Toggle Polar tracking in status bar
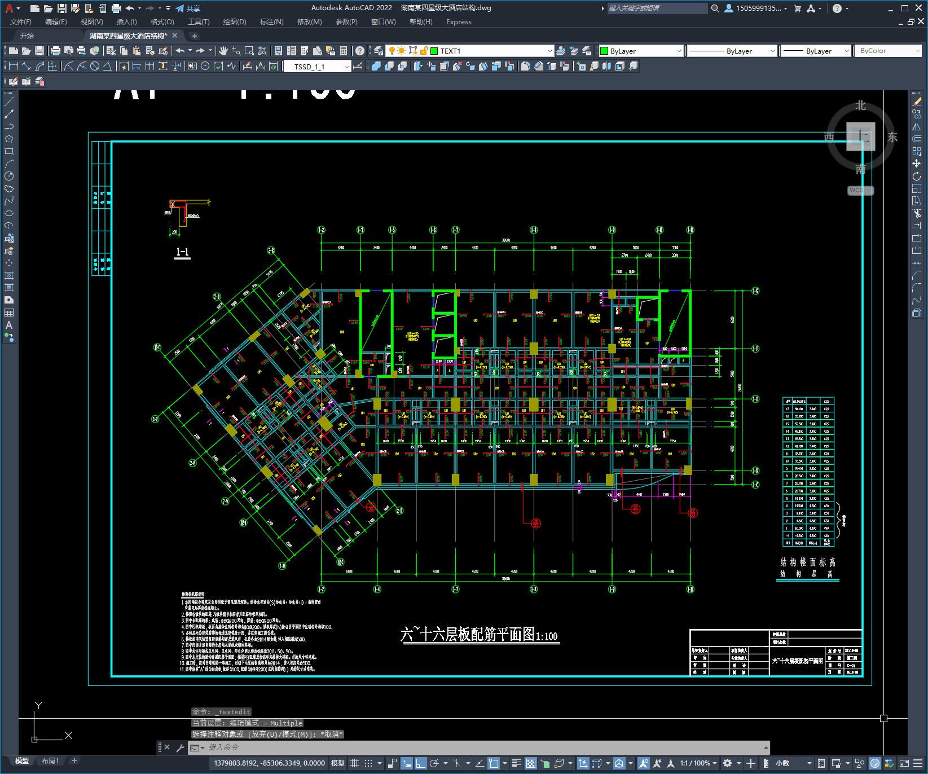 pyautogui.click(x=434, y=763)
